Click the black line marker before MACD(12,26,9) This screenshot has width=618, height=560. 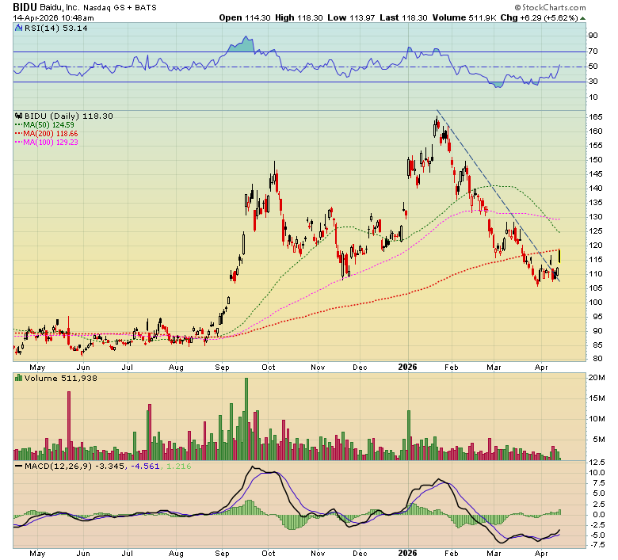18,466
